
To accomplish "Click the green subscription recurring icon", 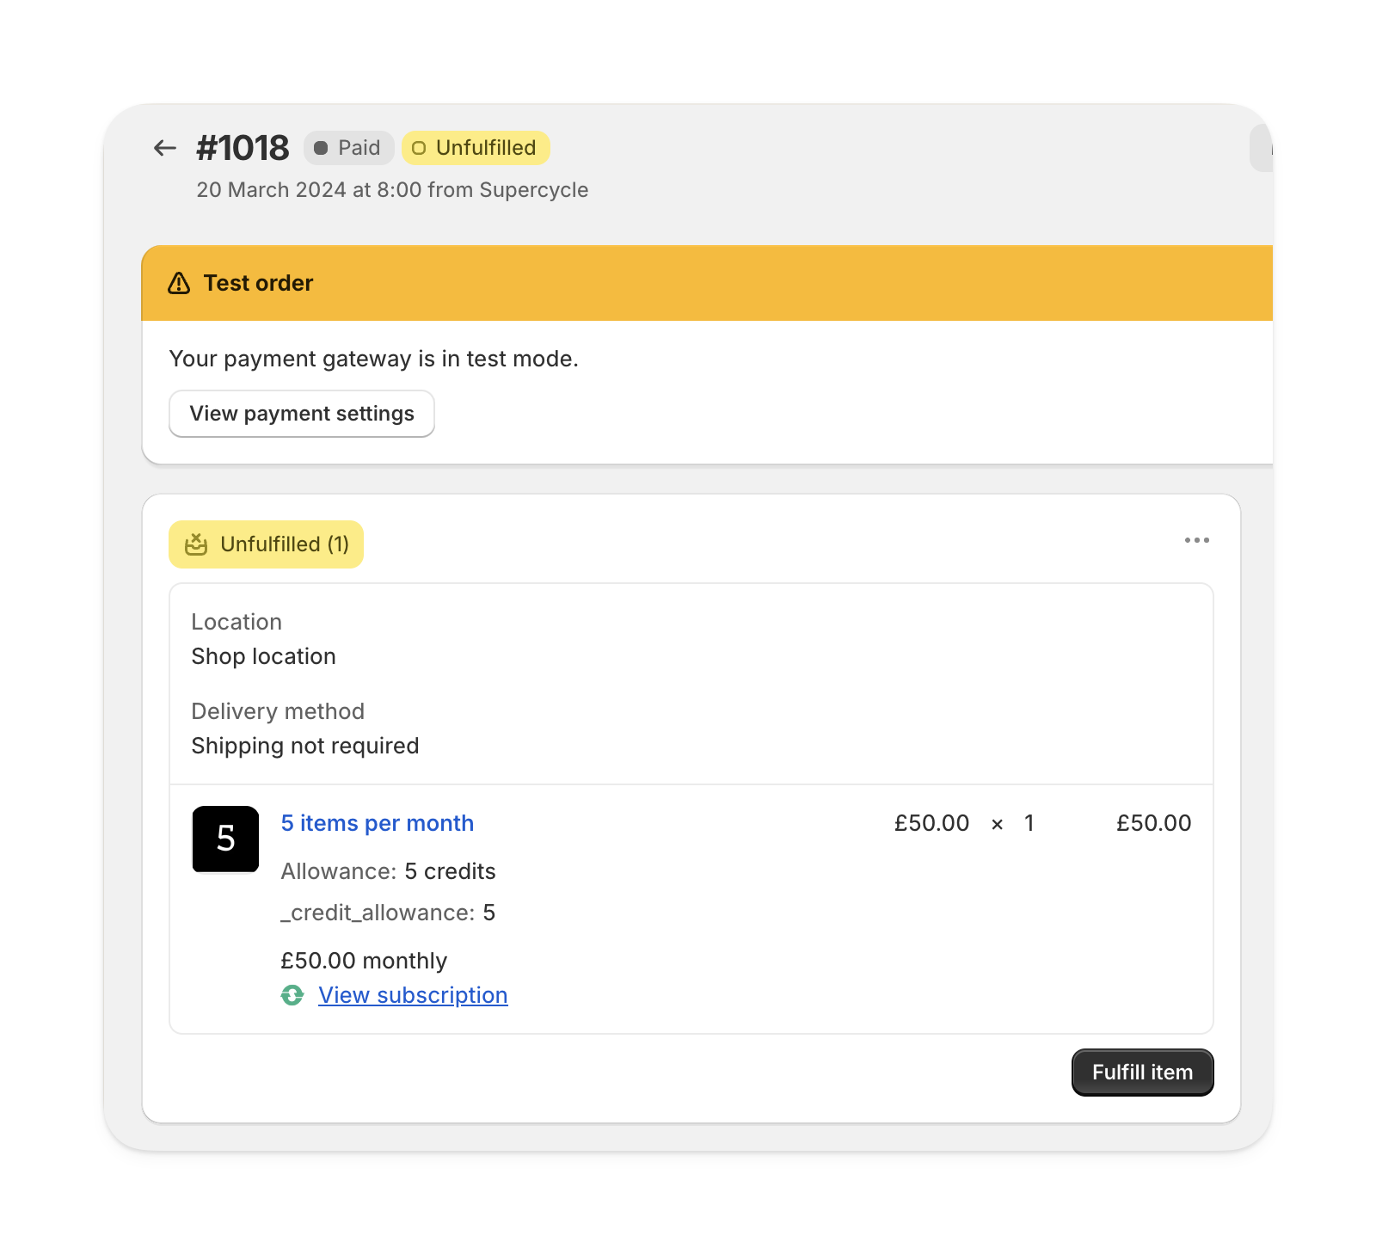I will coord(292,995).
